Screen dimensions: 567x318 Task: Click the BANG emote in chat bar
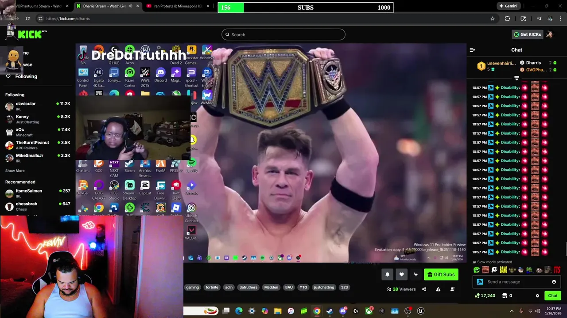[503, 270]
